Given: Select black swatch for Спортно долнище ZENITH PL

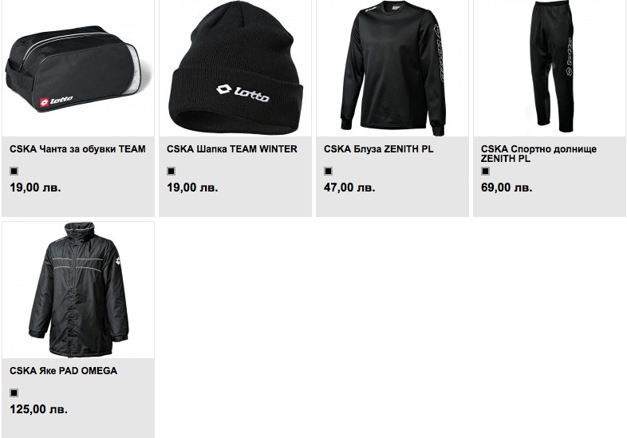Looking at the screenshot, I should (486, 172).
